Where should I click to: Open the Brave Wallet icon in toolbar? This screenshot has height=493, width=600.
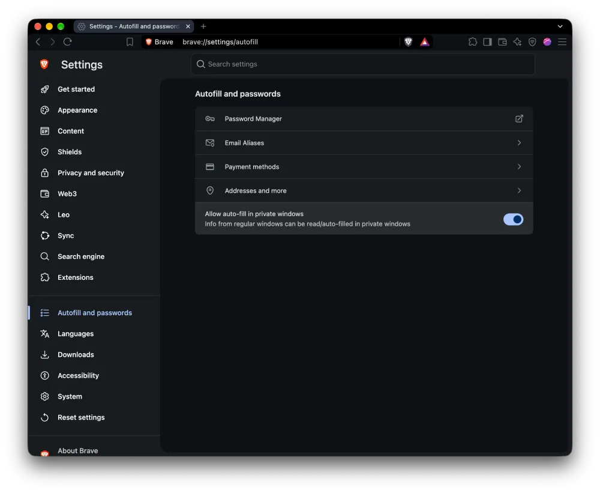(x=502, y=42)
